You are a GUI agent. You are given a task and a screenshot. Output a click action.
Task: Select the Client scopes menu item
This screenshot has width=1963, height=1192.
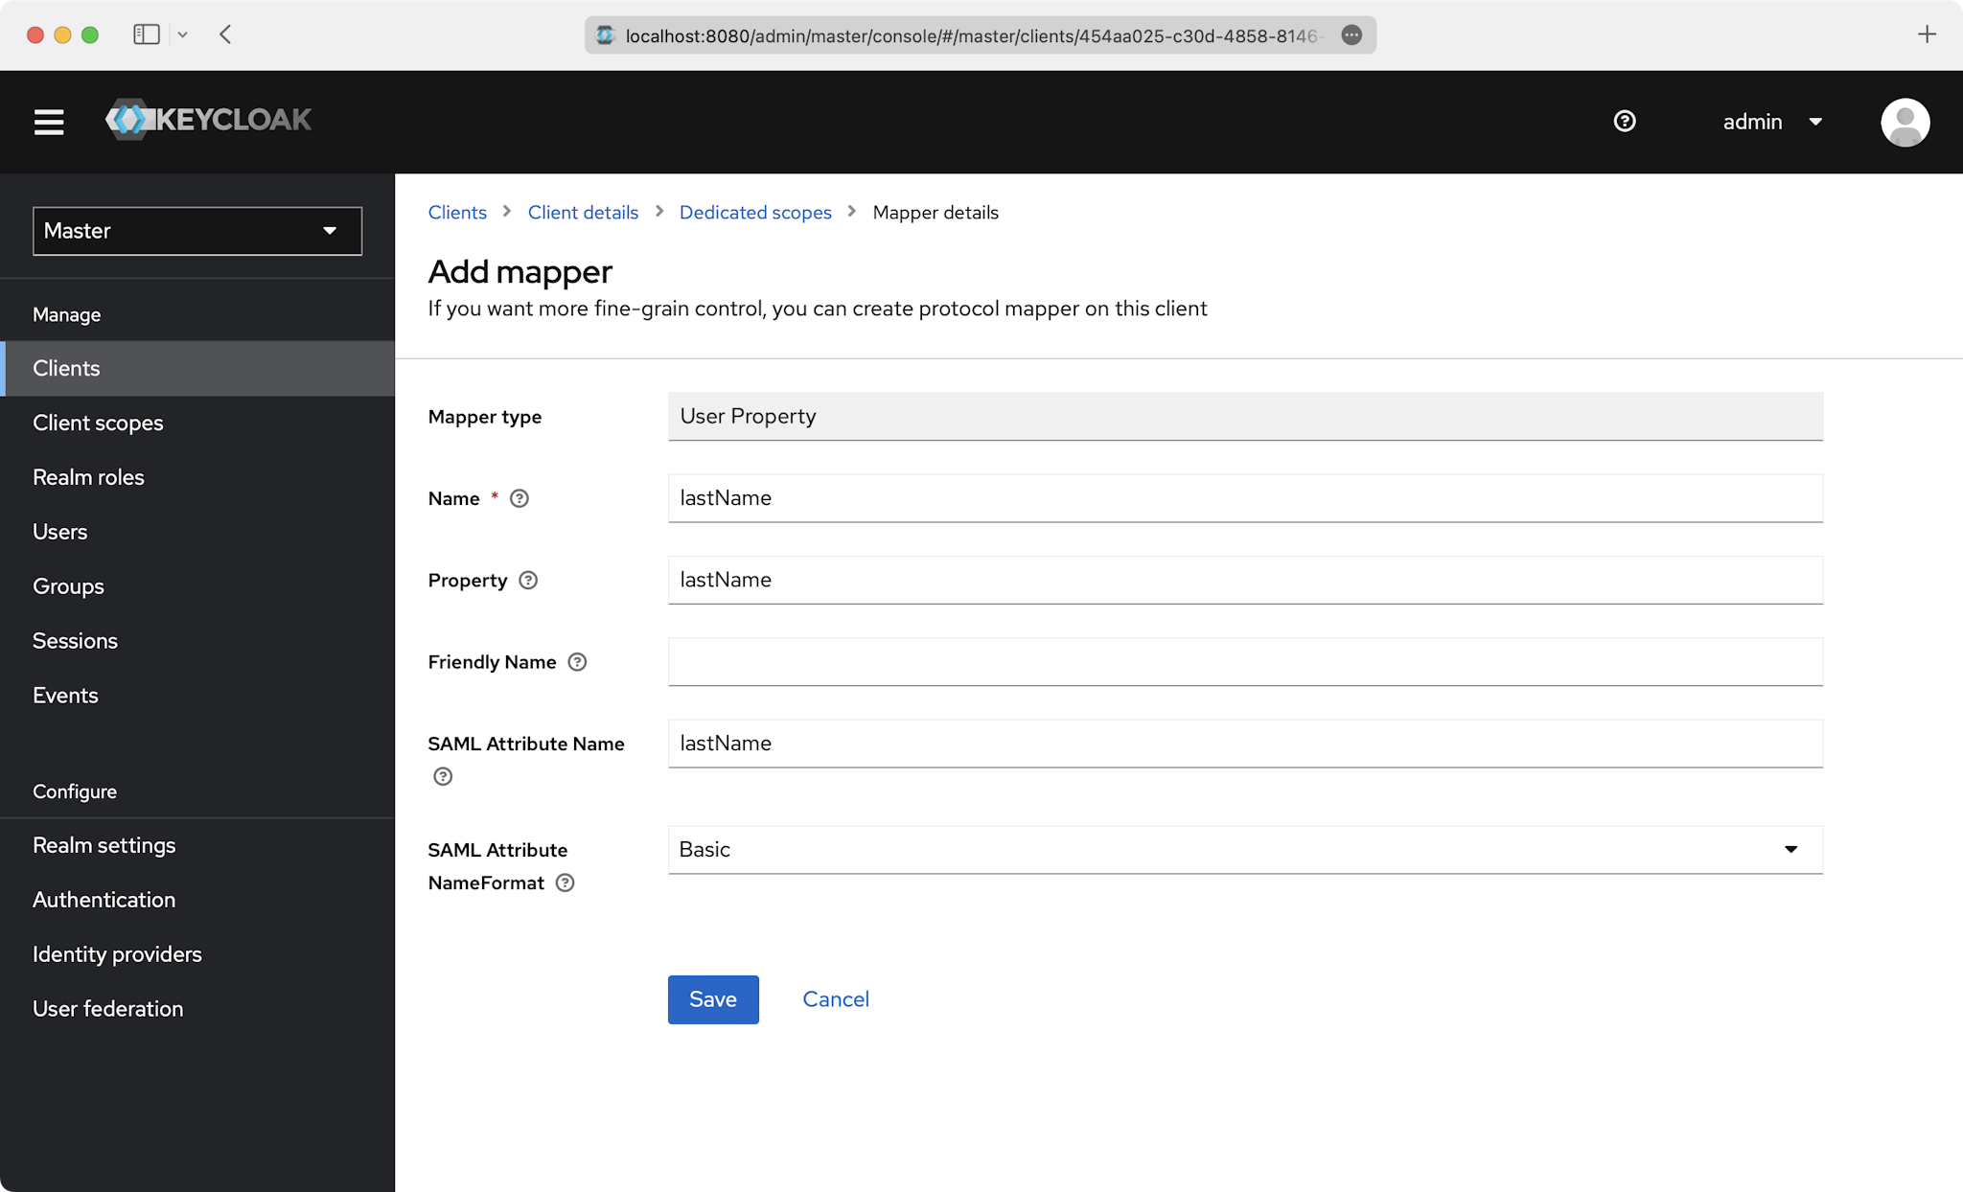pyautogui.click(x=100, y=423)
